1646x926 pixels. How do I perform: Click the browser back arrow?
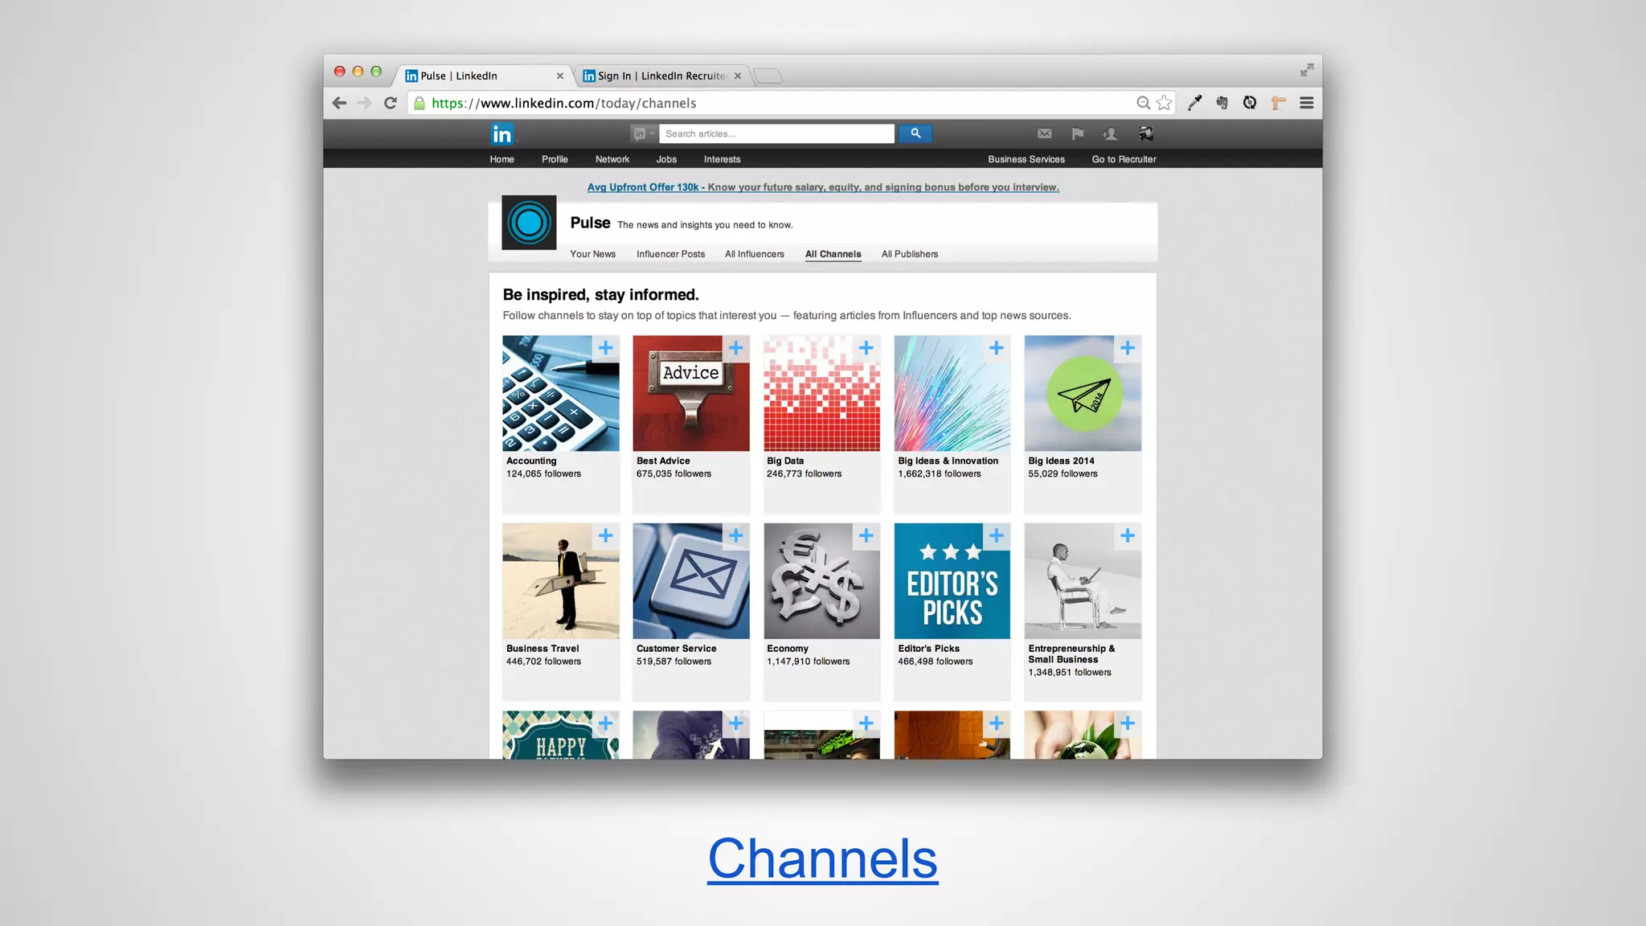click(x=339, y=103)
